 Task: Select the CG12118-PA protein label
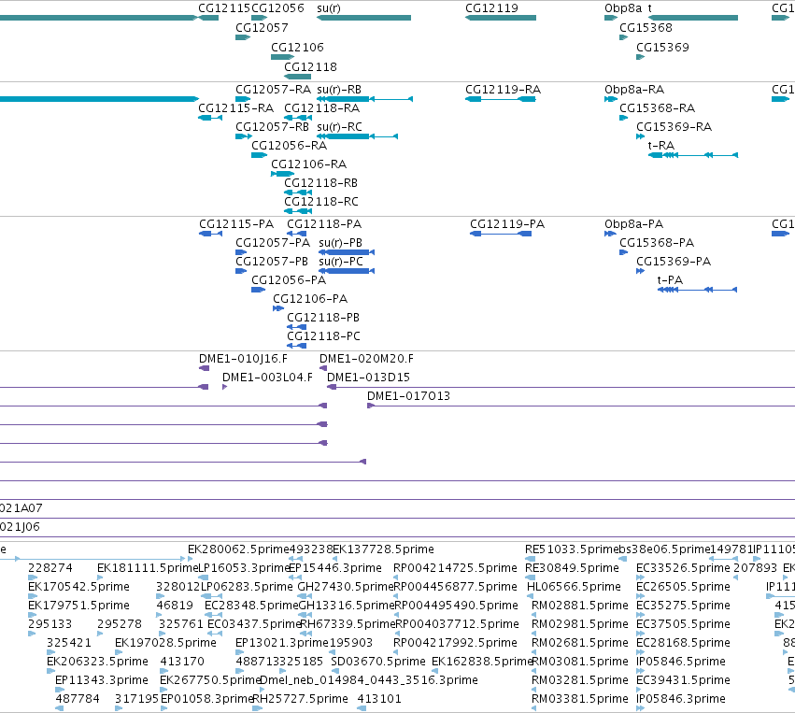[x=324, y=224]
